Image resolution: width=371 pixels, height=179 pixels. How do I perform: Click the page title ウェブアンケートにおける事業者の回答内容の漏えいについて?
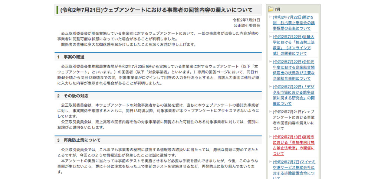point(157,10)
